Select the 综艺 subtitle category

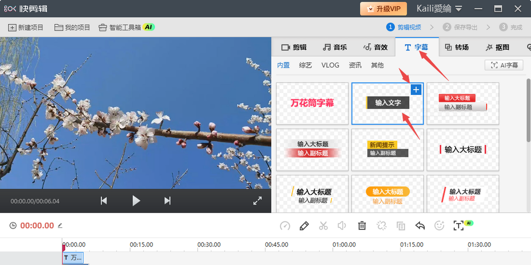[305, 65]
